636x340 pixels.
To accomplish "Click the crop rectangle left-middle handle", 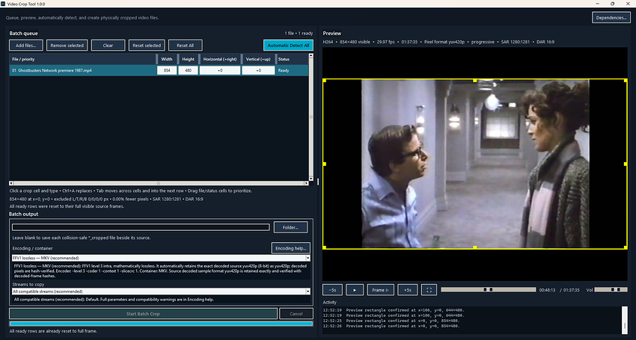I will tap(324, 164).
